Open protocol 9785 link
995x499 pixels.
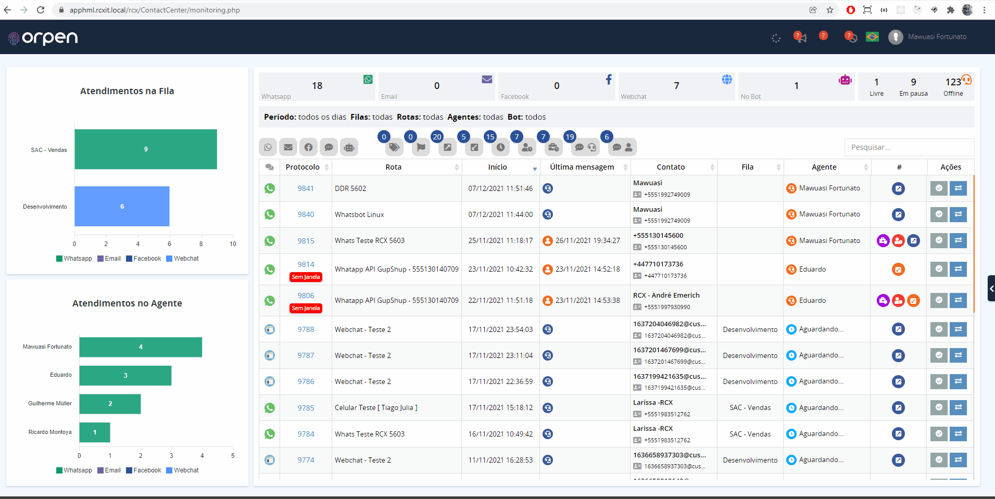(306, 408)
